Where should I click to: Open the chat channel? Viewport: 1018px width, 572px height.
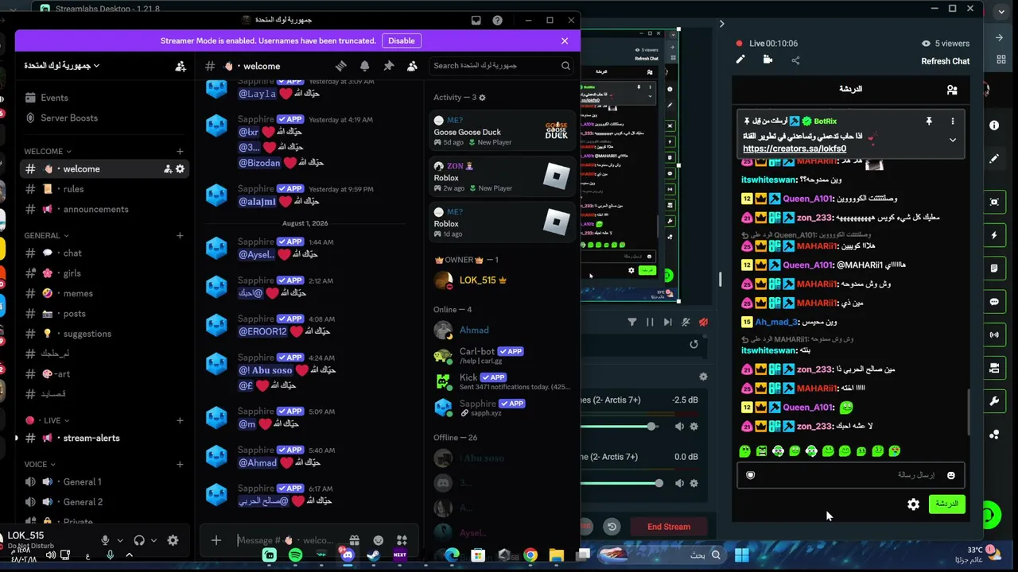tap(72, 253)
